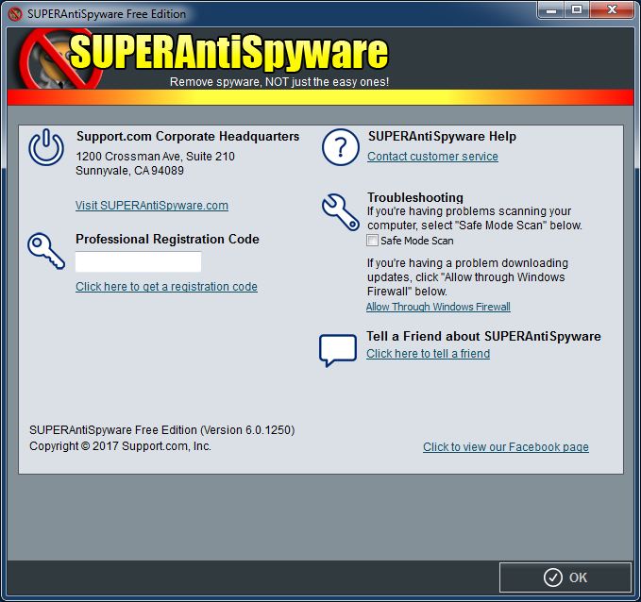Screen dimensions: 641x602
Task: Click the version text 'Version 6.0.1250'
Action: (x=247, y=430)
